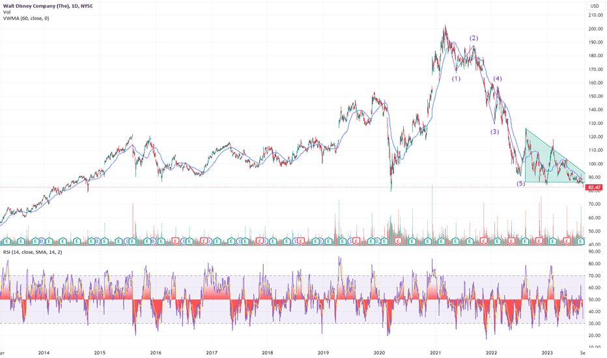Click the RSI 50.00 scale label
The image size is (607, 358).
pos(594,299)
